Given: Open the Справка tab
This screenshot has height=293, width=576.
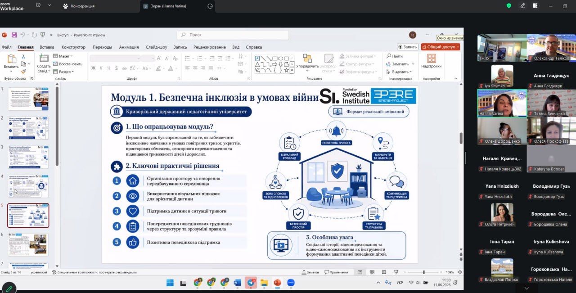Looking at the screenshot, I should click(254, 47).
